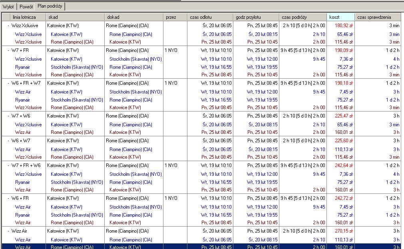This screenshot has width=404, height=249.
Task: Select Ryanair leg under W7 + FR
Action: pyautogui.click(x=22, y=67)
